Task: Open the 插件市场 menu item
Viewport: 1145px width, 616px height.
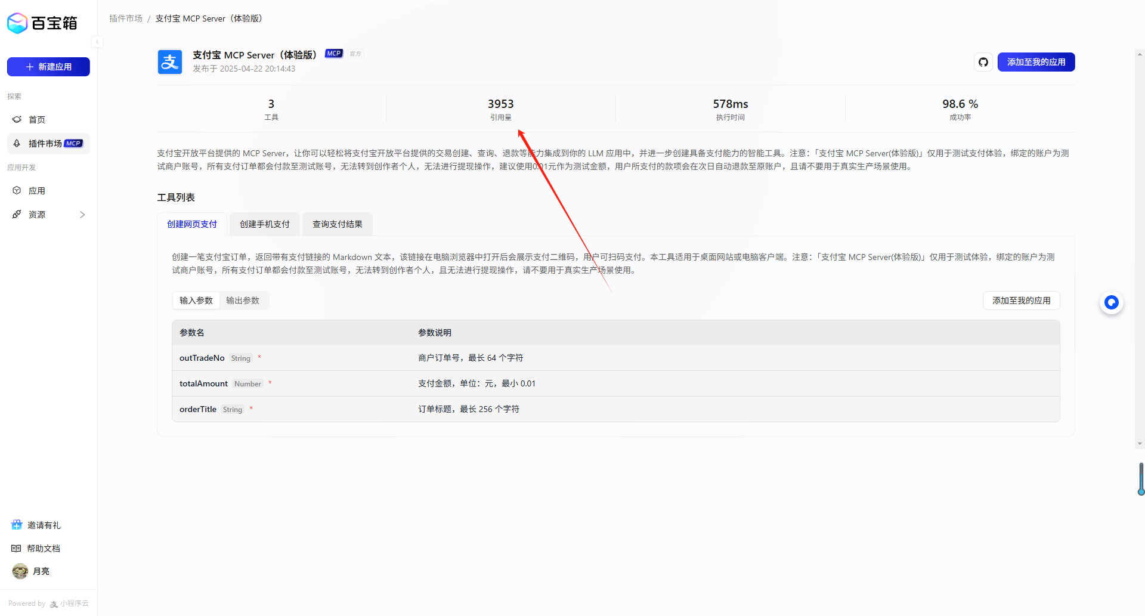Action: click(48, 144)
